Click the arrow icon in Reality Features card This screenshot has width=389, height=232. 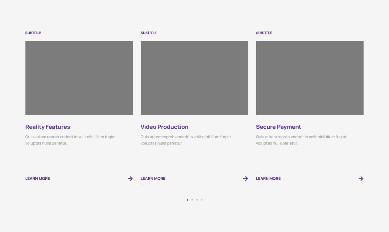pyautogui.click(x=130, y=179)
